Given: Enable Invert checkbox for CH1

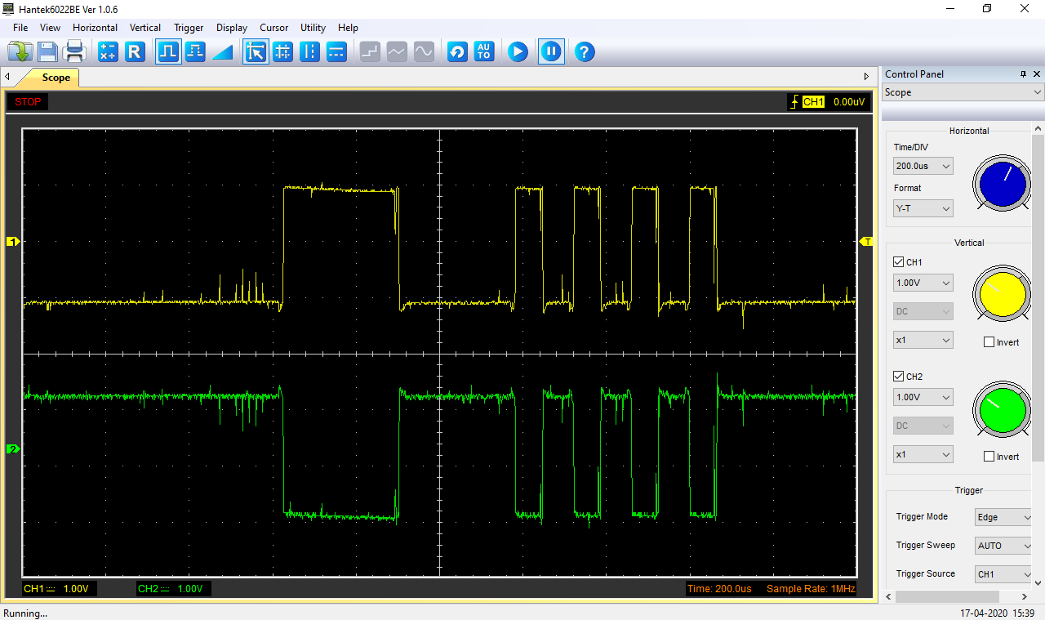Looking at the screenshot, I should (989, 342).
